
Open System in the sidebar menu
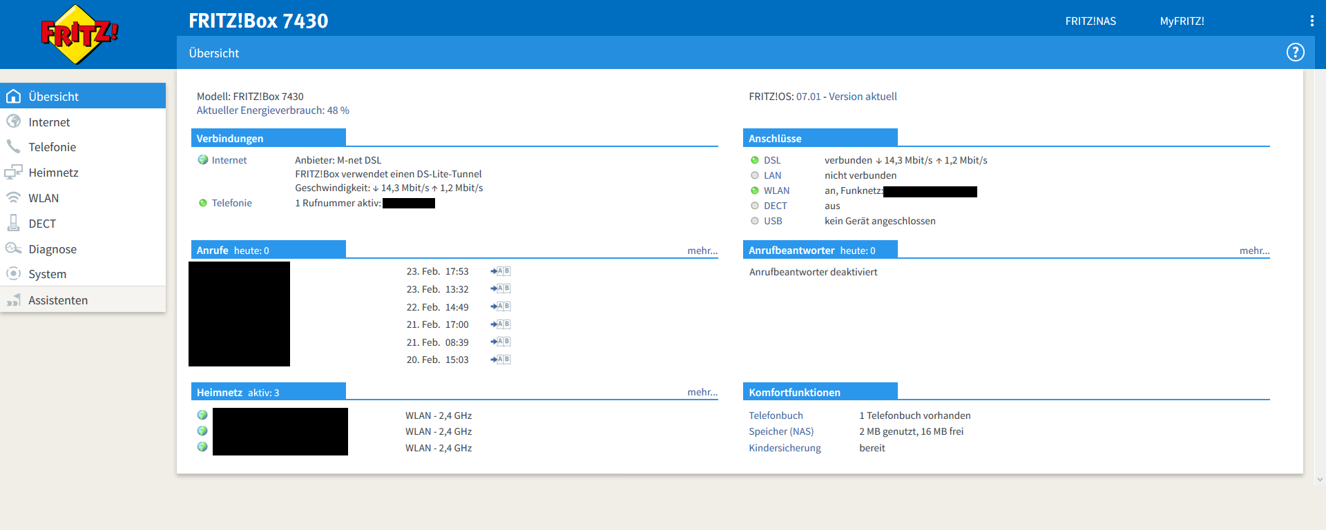pos(83,274)
